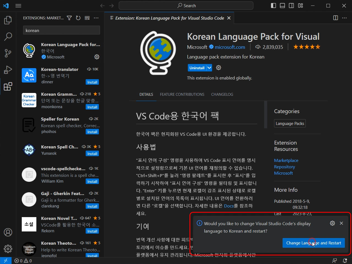Click the Korean Language Pack globe icon
352x264 pixels.
[x=158, y=53]
